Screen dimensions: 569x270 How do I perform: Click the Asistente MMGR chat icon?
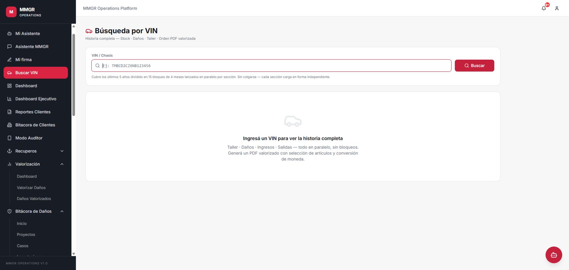point(10,47)
